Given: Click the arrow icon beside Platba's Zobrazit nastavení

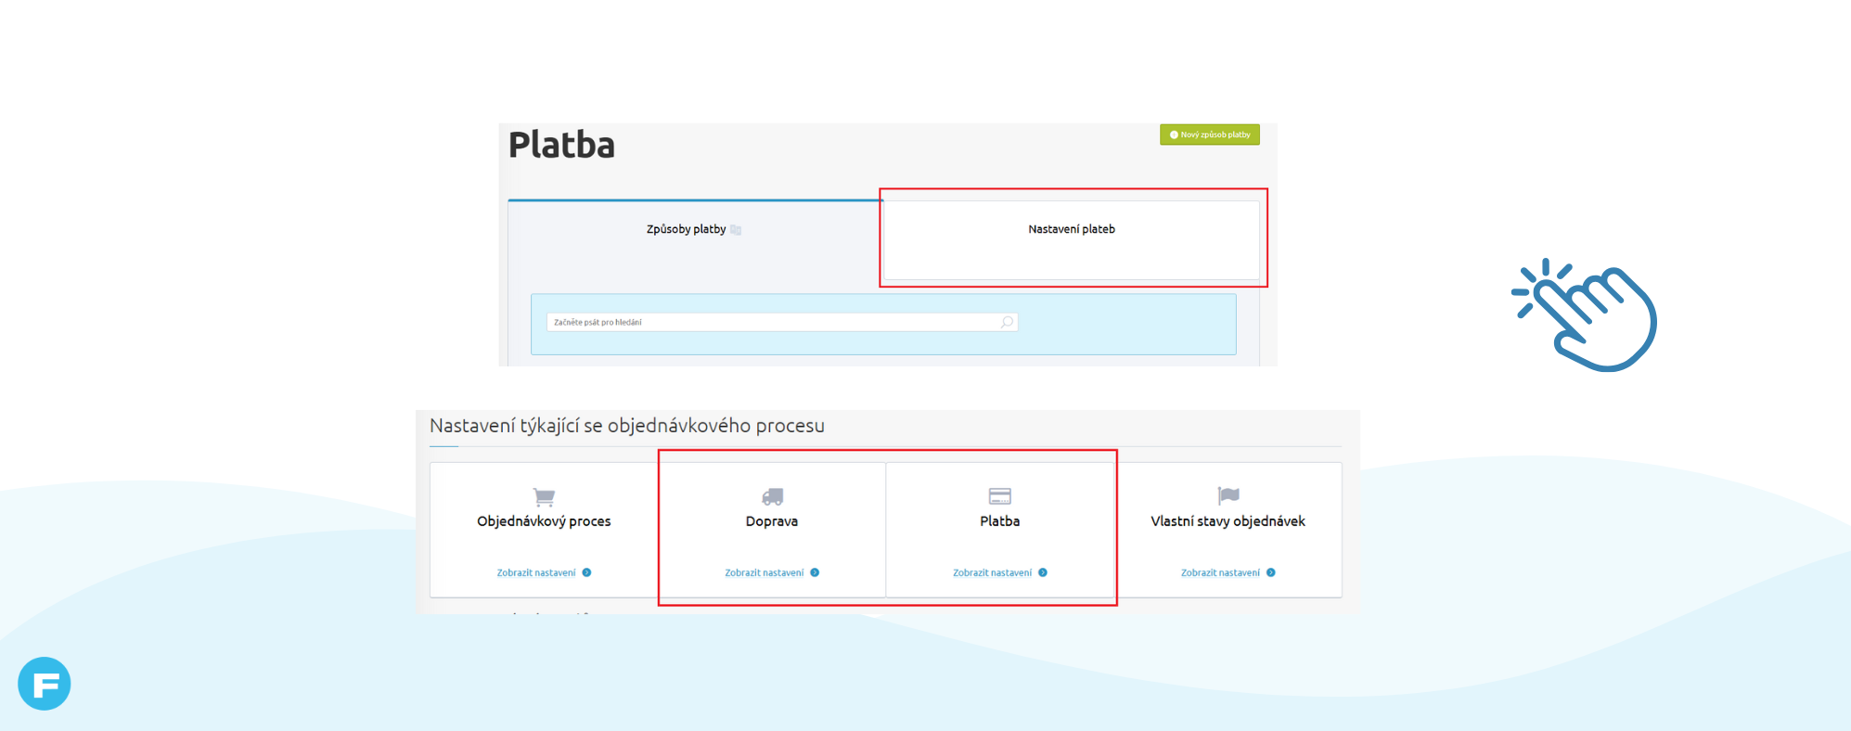Looking at the screenshot, I should [x=1043, y=572].
